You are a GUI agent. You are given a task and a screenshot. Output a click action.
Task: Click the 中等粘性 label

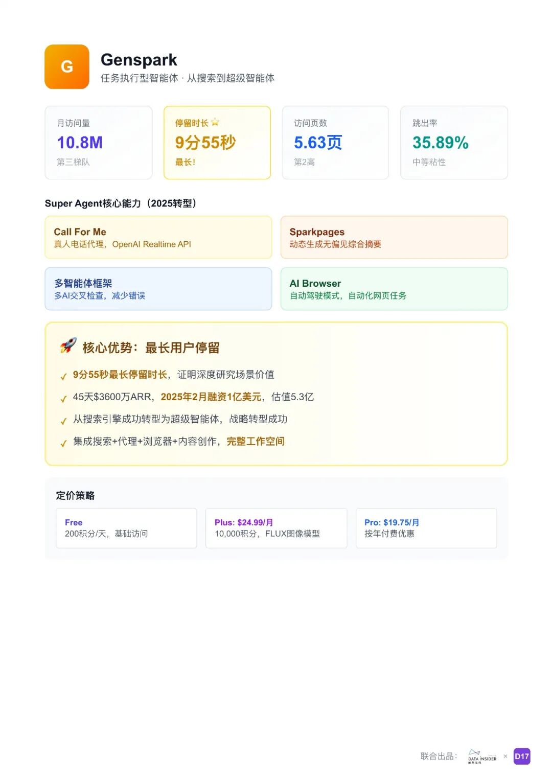coord(429,162)
